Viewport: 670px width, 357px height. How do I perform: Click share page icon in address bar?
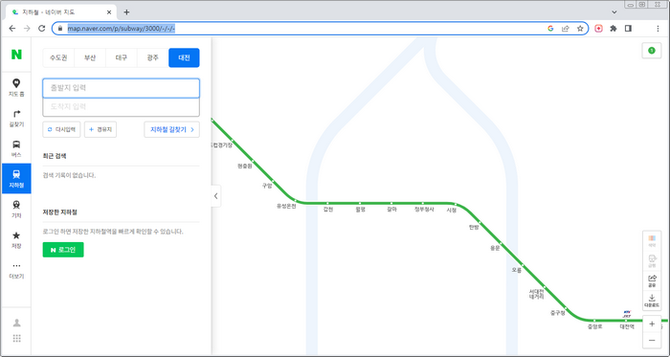pyautogui.click(x=566, y=29)
